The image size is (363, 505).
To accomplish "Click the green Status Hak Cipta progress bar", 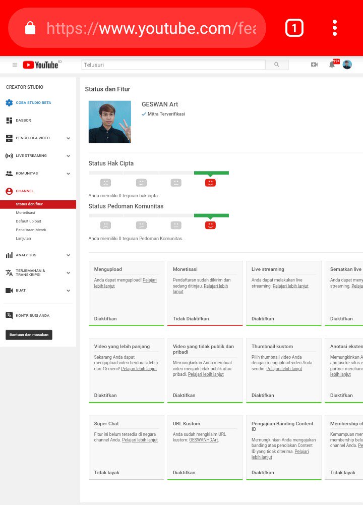I will pos(211,173).
